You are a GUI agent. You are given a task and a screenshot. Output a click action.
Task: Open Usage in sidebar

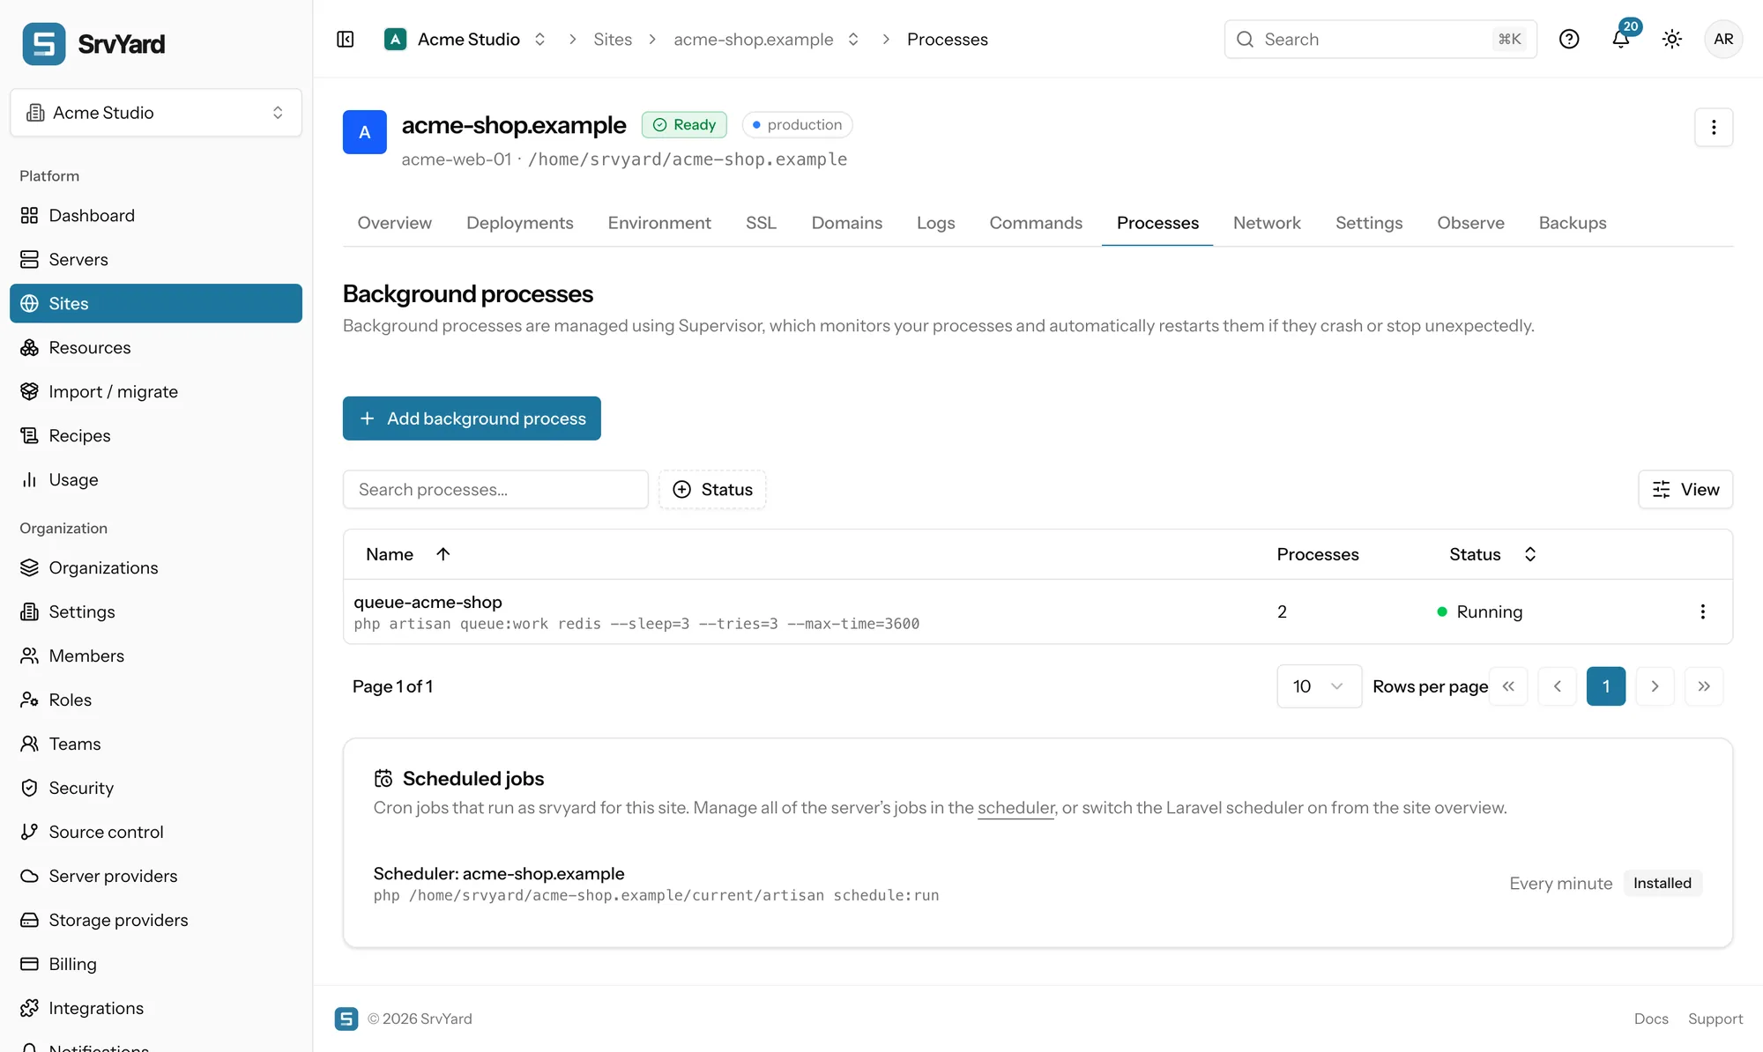156,480
